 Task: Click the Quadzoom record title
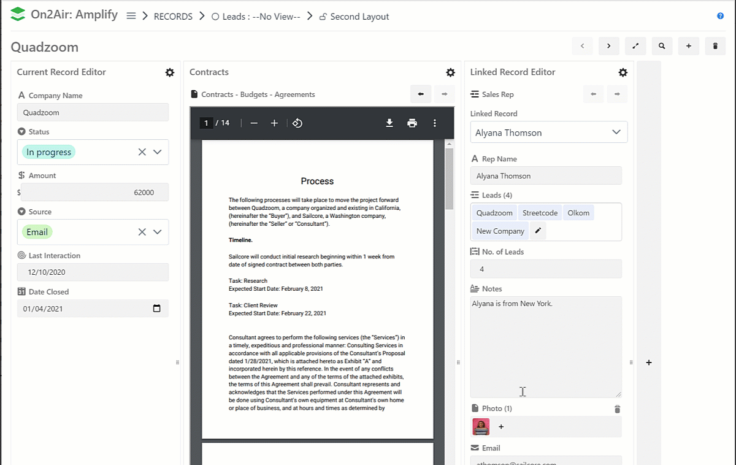45,47
